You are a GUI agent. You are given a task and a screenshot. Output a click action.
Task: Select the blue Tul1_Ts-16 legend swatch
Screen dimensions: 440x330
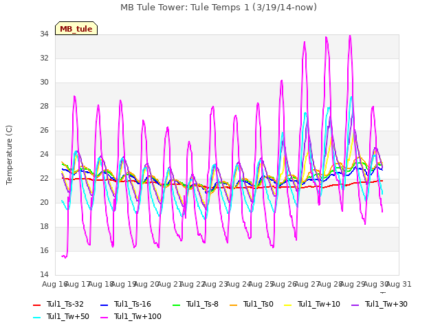click(104, 305)
